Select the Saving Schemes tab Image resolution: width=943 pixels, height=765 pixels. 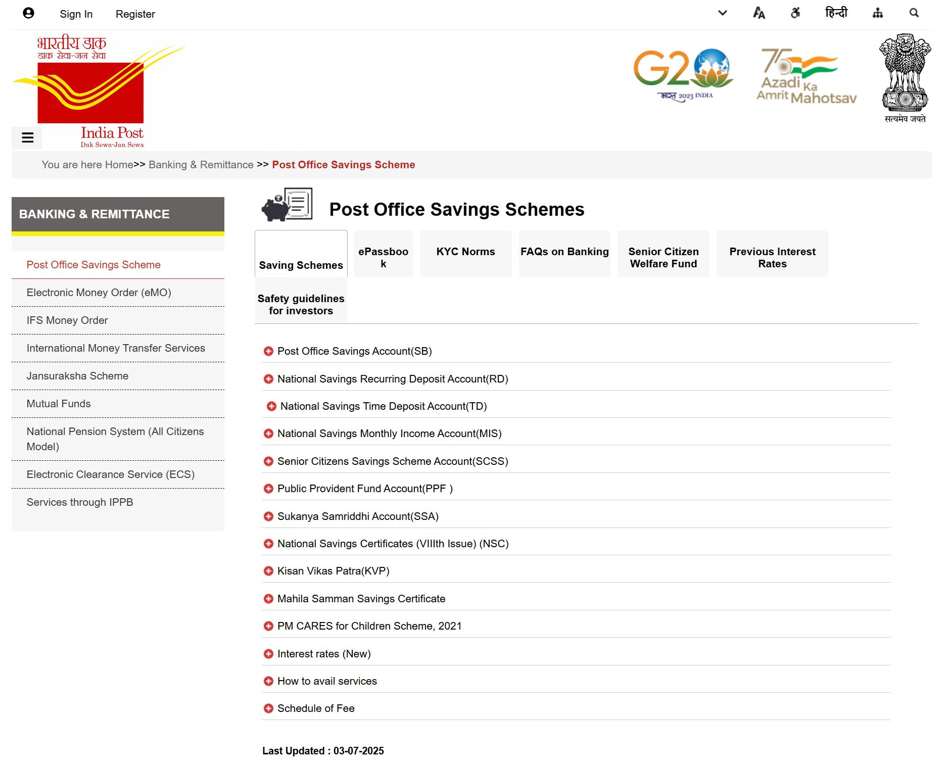coord(301,254)
